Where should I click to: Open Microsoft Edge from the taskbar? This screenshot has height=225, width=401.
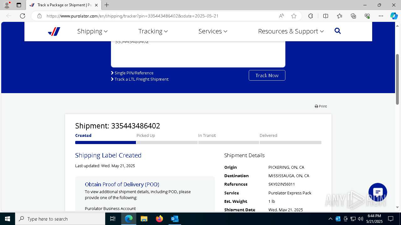[129, 219]
